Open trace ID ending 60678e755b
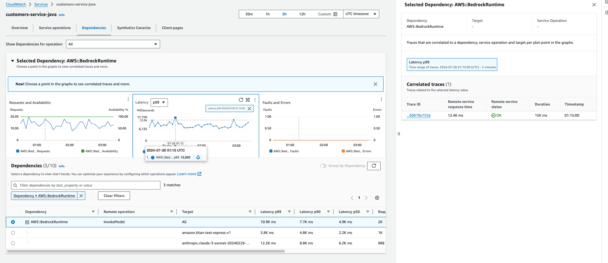Screen dimensions: 608x263 pyautogui.click(x=419, y=116)
